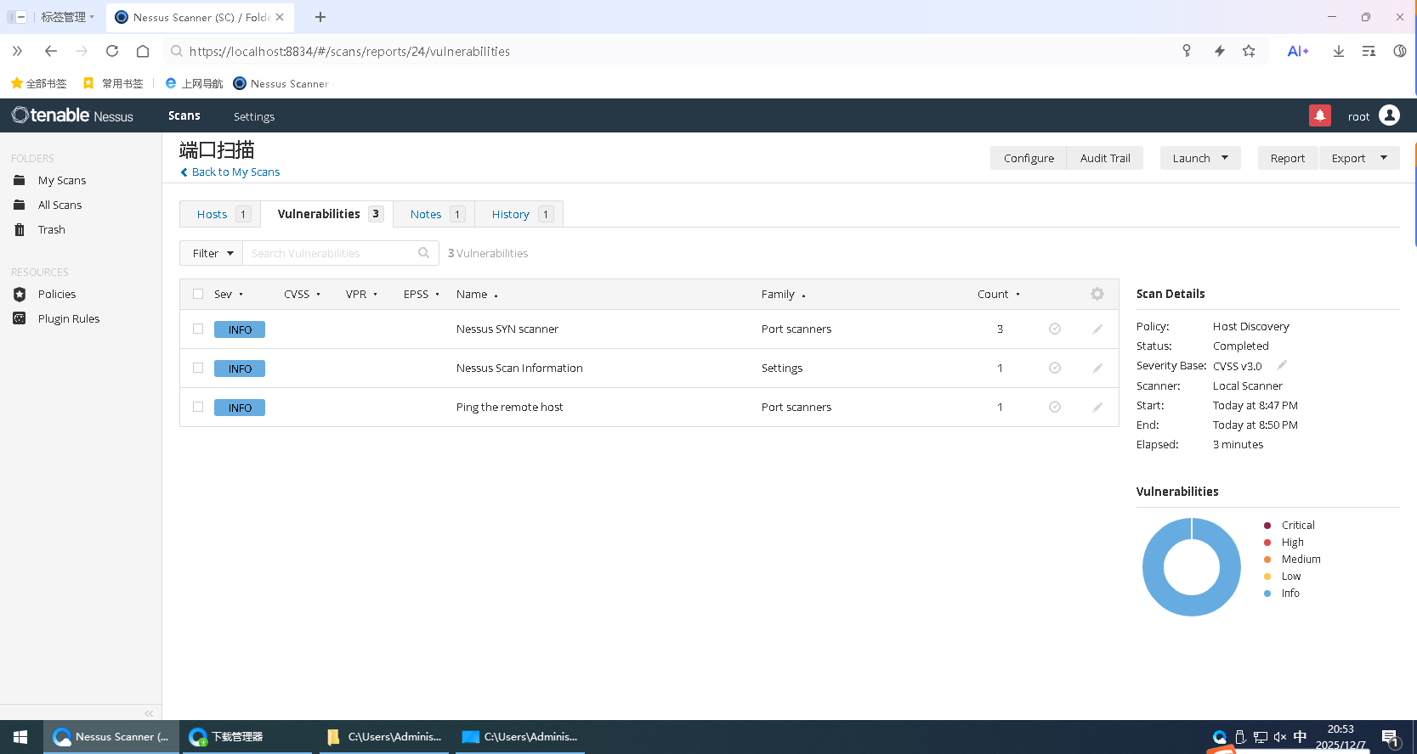Check the Nessus SYN scanner checkbox

[198, 329]
